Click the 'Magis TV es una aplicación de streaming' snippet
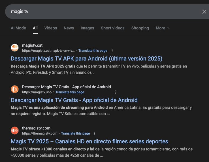 [x=101, y=111]
